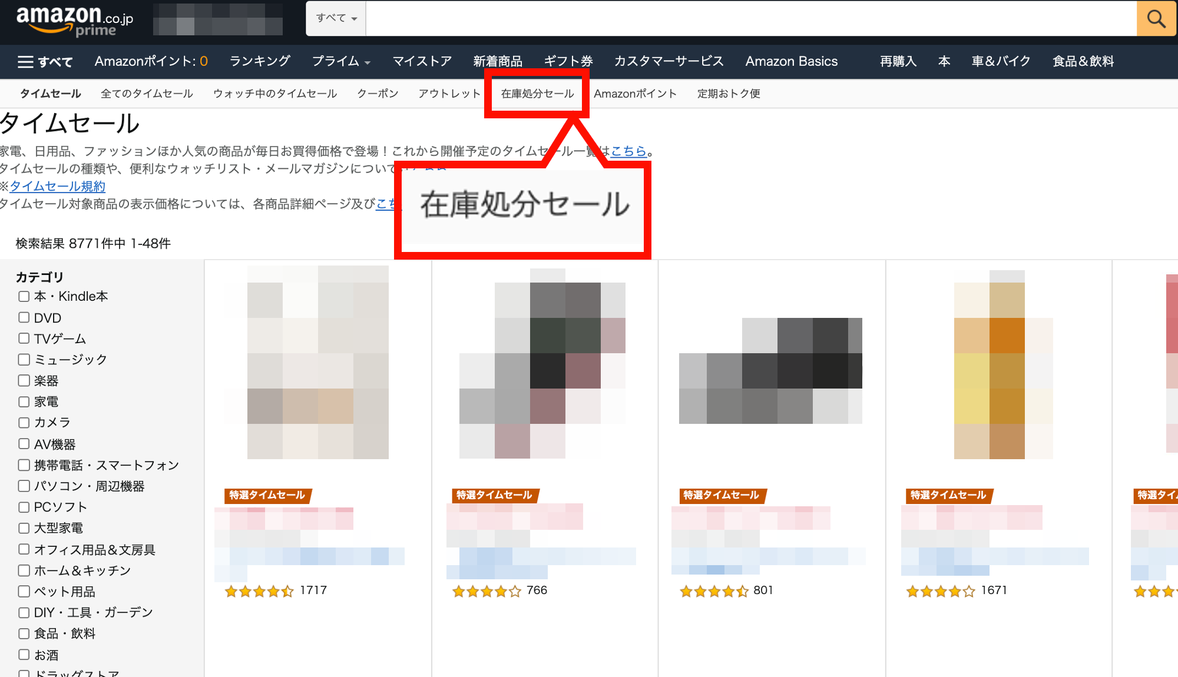Click the star rating next to 766 reviews
Image resolution: width=1178 pixels, height=677 pixels.
coord(487,590)
